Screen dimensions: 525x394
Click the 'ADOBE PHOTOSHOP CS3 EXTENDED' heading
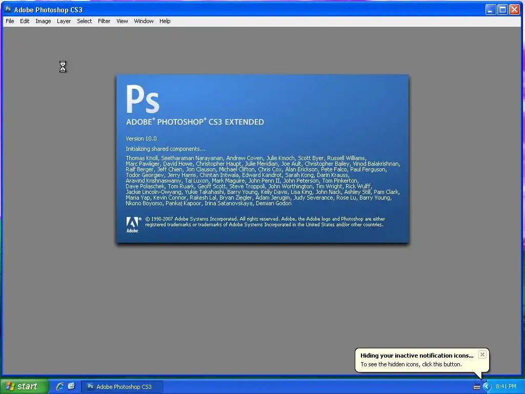(x=195, y=122)
